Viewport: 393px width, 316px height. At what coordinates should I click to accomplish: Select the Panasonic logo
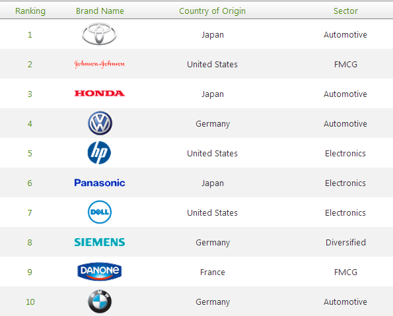click(100, 183)
